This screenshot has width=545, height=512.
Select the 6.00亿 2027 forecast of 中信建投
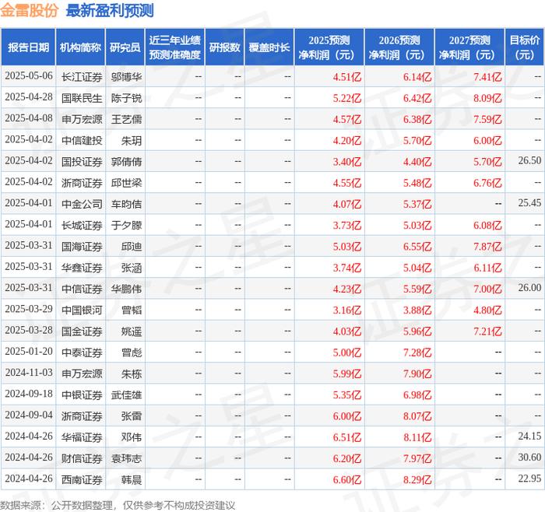click(487, 140)
